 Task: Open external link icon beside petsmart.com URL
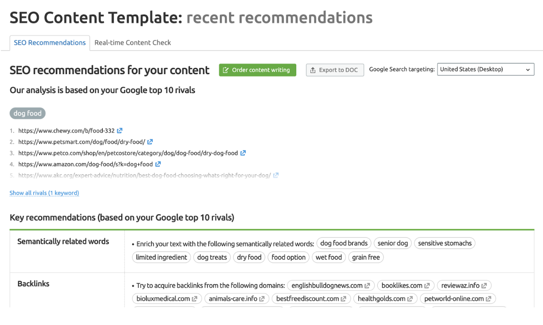point(150,142)
